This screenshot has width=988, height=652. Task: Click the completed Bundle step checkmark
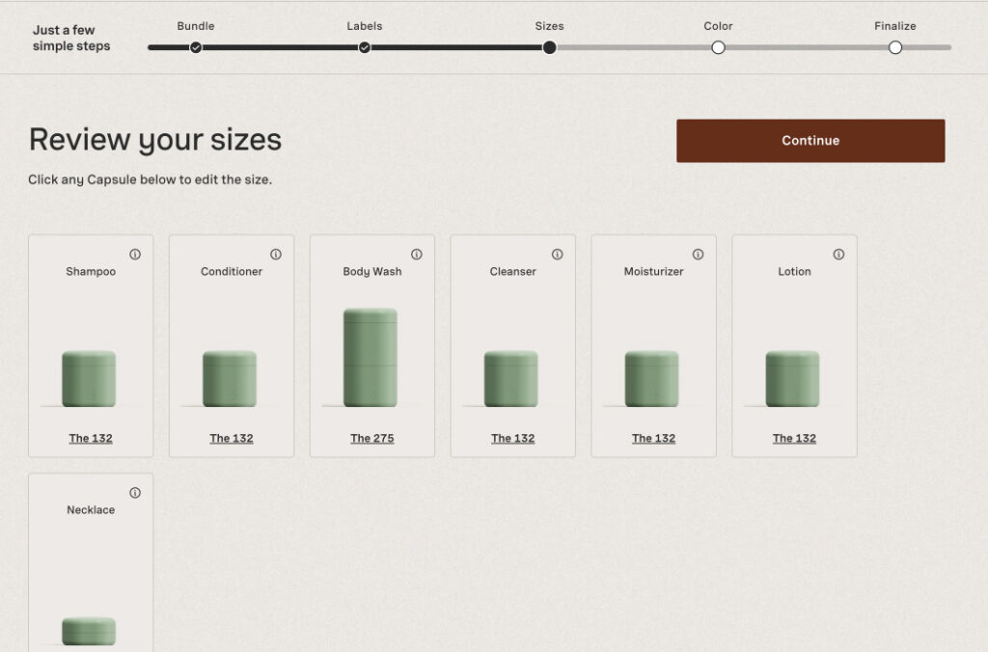(196, 47)
